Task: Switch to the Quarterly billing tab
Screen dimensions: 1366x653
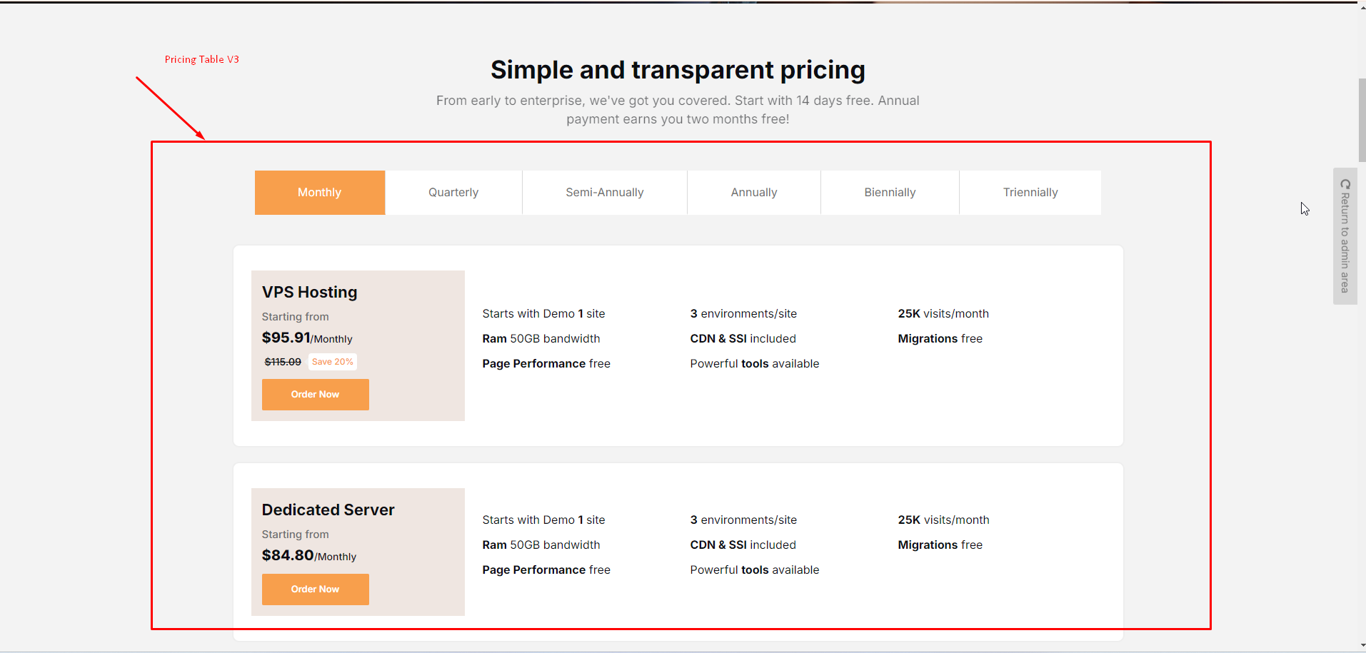Action: (453, 193)
